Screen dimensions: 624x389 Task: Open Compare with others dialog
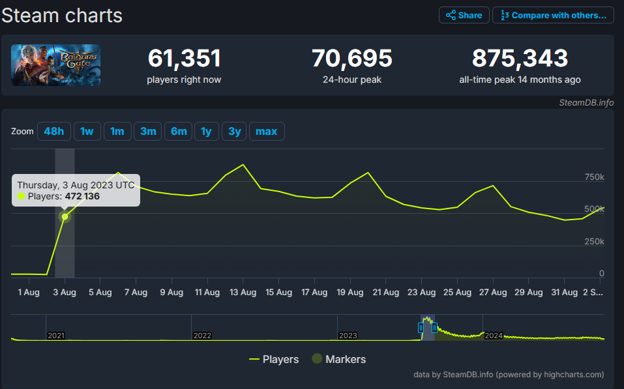553,15
